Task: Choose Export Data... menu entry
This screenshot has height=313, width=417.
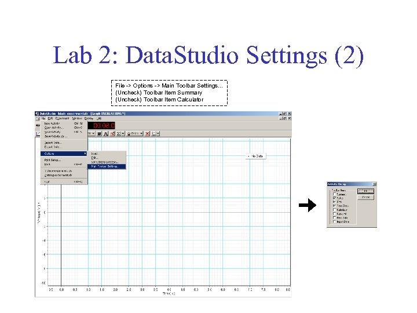Action: (x=64, y=147)
